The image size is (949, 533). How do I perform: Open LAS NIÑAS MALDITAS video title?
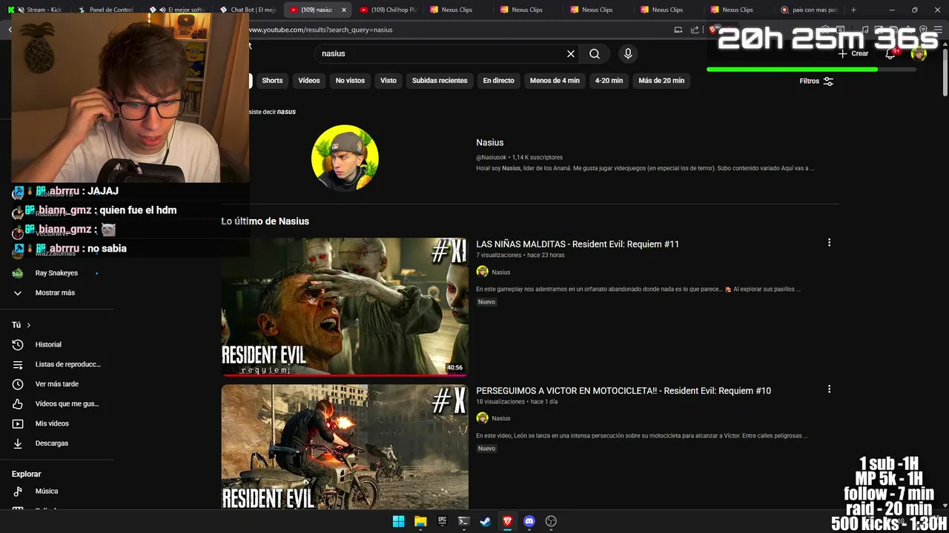(578, 244)
